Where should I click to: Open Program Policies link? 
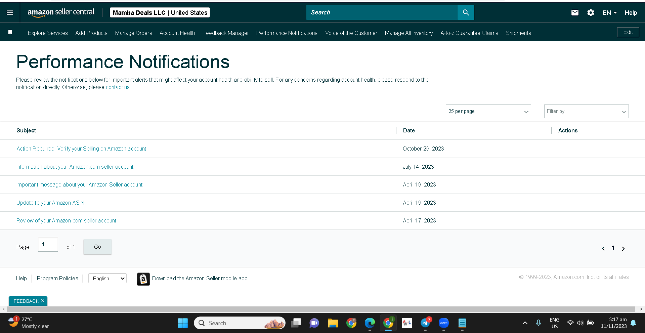coord(57,279)
